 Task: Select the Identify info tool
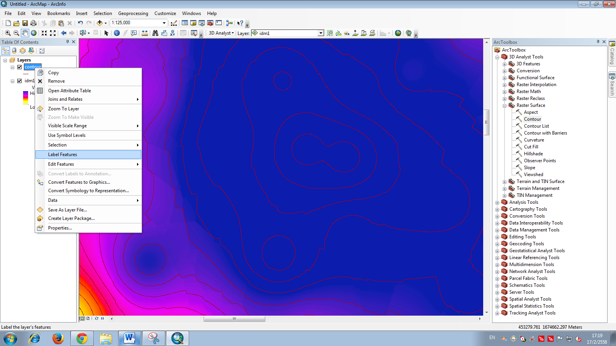point(117,33)
